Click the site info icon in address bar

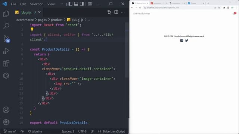(145, 7)
